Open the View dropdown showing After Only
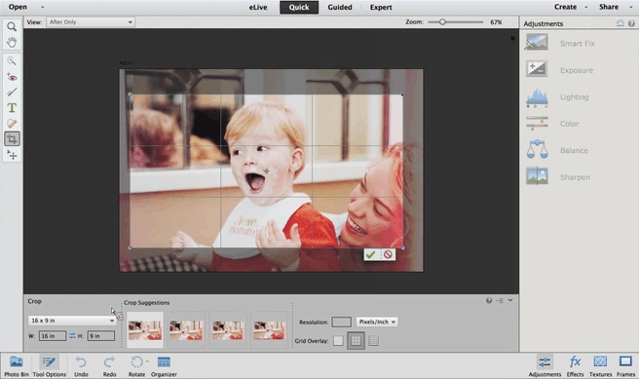Screen dimensions: 639x379 click(91, 22)
